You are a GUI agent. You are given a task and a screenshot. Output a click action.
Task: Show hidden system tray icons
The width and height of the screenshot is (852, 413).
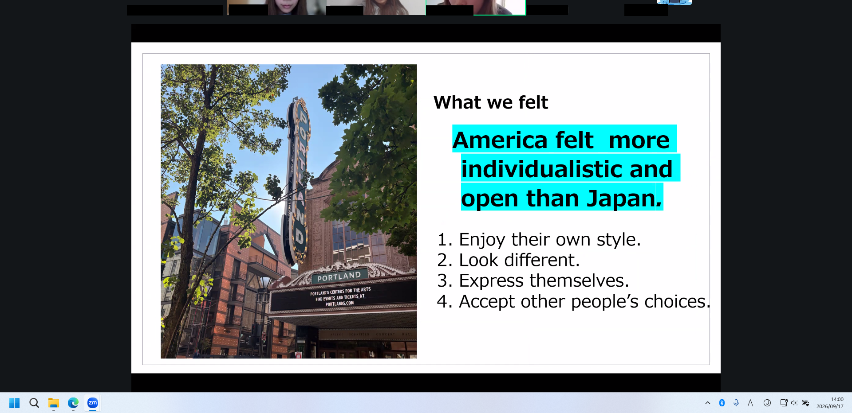(708, 403)
